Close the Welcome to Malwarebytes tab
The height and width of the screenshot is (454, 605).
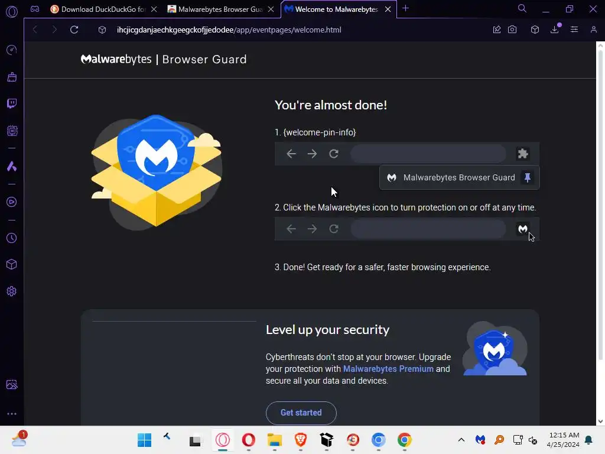tap(388, 9)
